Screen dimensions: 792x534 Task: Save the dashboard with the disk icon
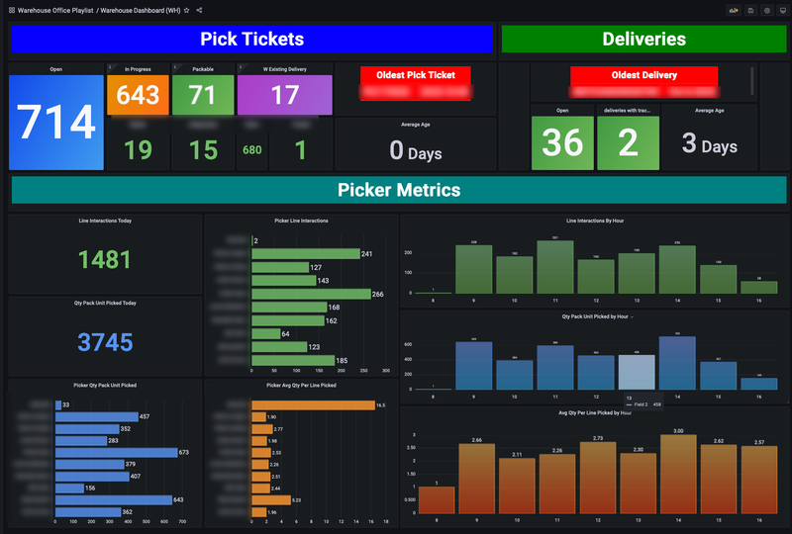tap(750, 10)
